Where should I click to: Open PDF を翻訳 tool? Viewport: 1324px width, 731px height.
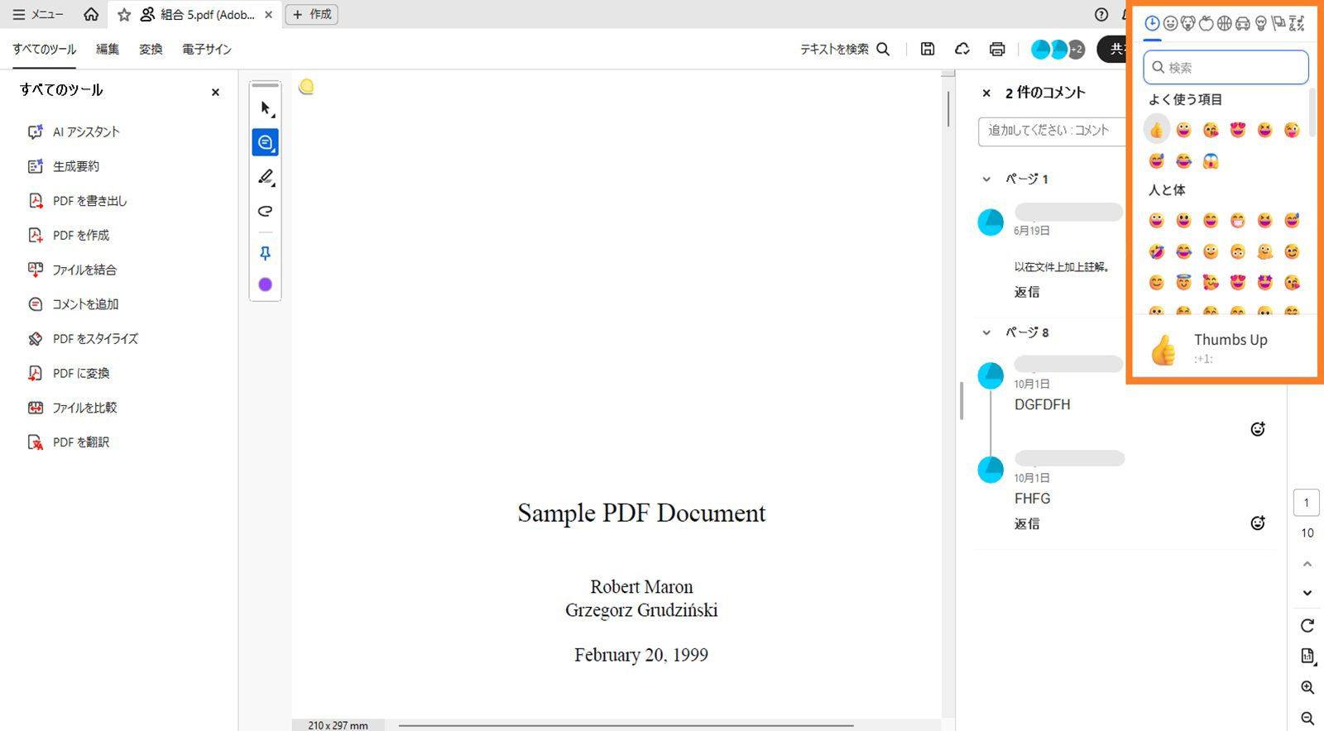click(70, 442)
